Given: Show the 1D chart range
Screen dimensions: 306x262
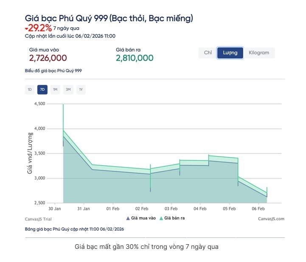Looking at the screenshot, I should (x=30, y=89).
